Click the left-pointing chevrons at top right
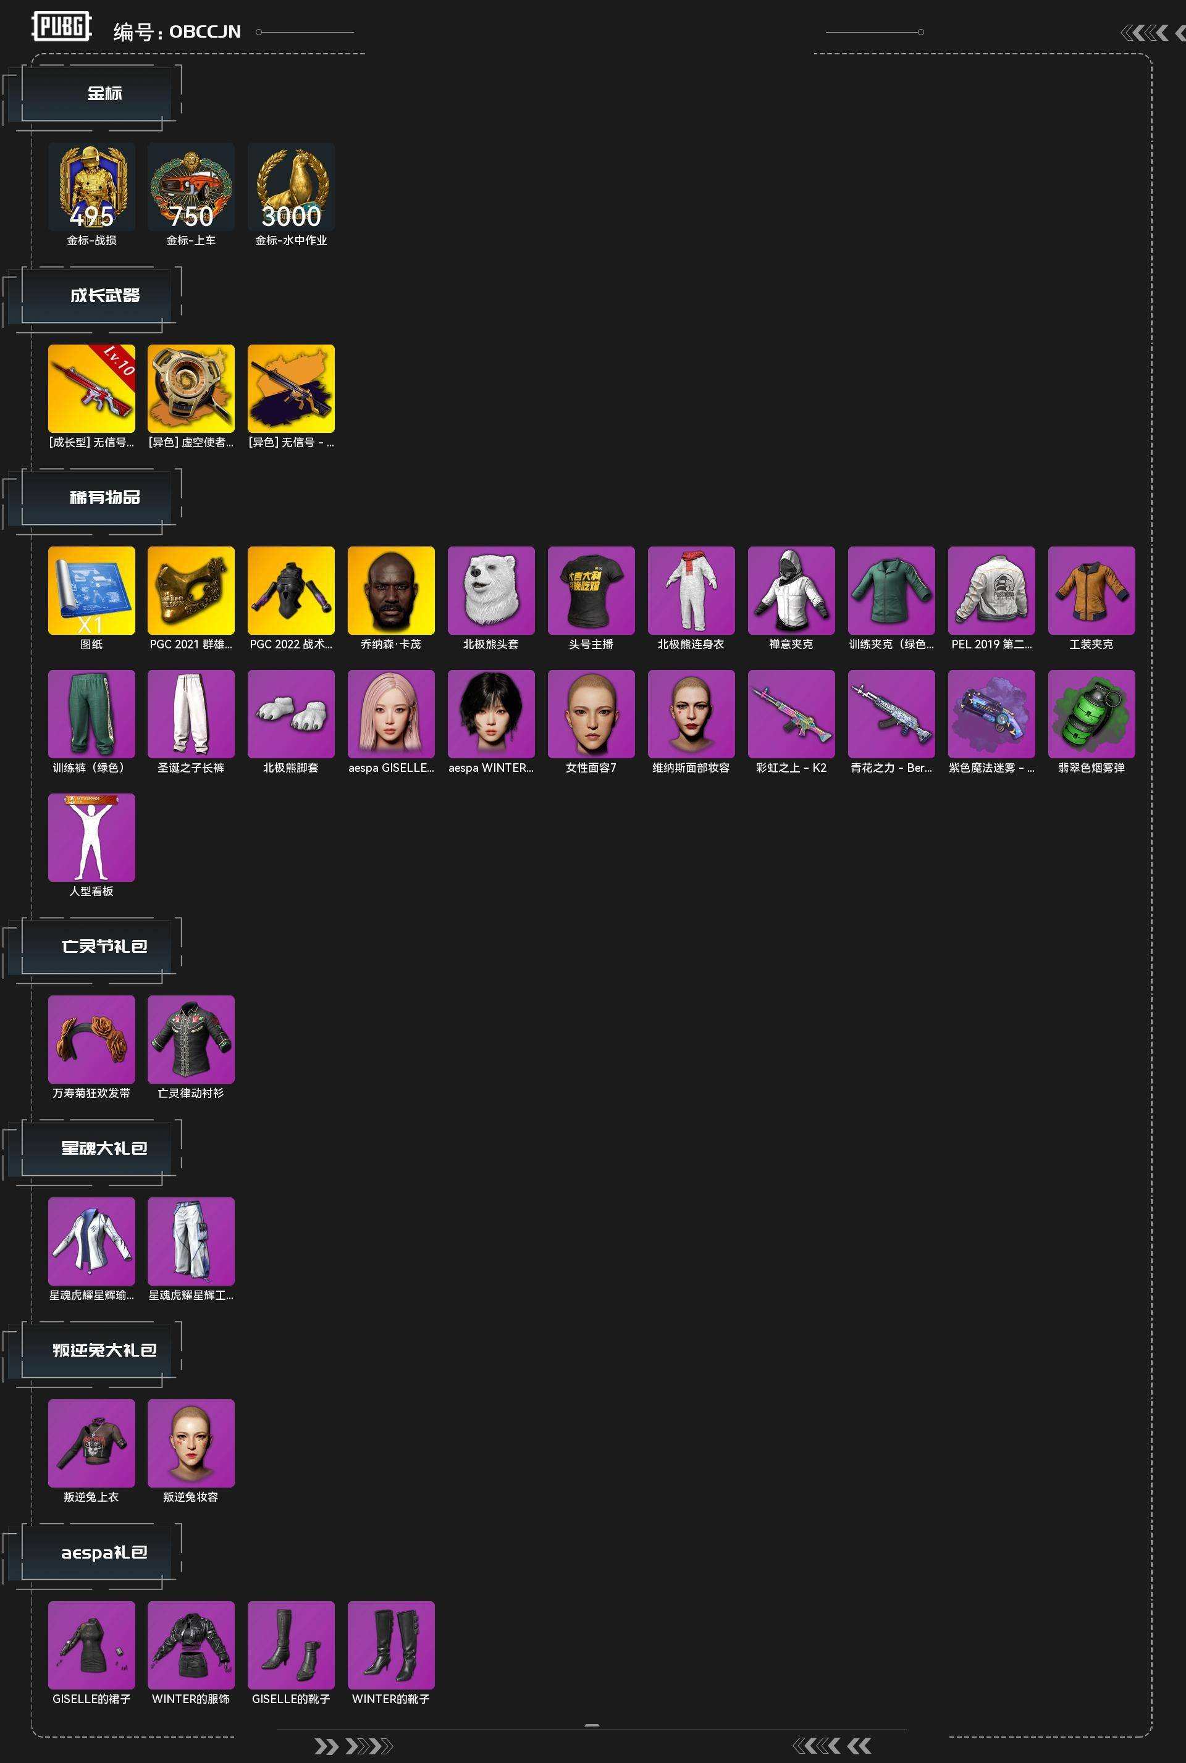The width and height of the screenshot is (1186, 1763). (1145, 31)
